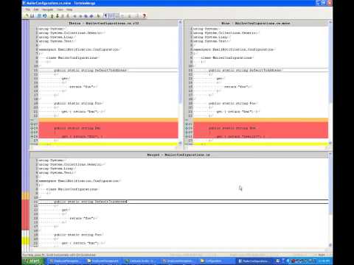Click Mine pane vertical scrollbar
Screen dimensions: 354x265
click(330, 82)
